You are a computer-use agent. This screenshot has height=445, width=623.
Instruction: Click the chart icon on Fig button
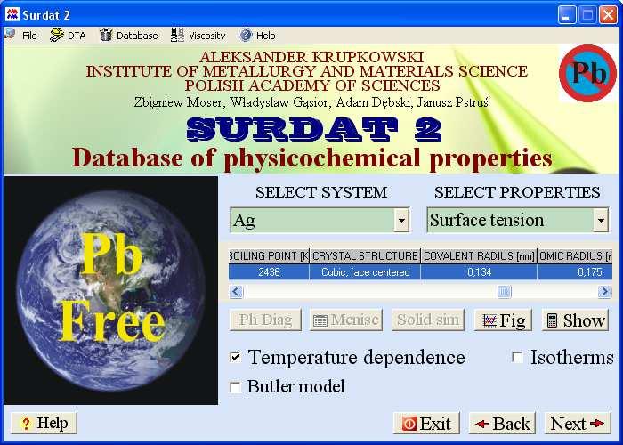[489, 320]
